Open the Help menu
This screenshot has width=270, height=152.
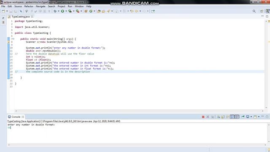[x=89, y=6]
